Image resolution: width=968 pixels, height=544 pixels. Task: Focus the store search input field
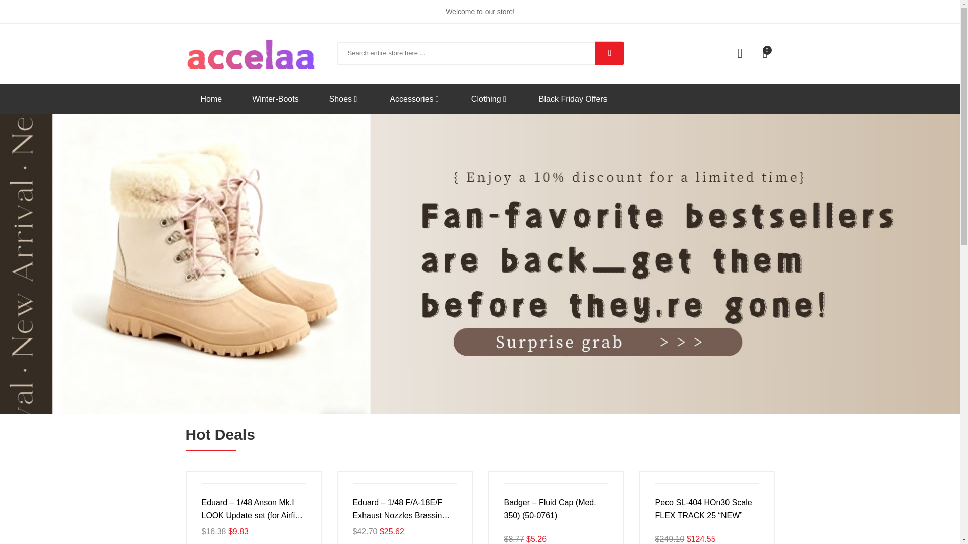(466, 53)
